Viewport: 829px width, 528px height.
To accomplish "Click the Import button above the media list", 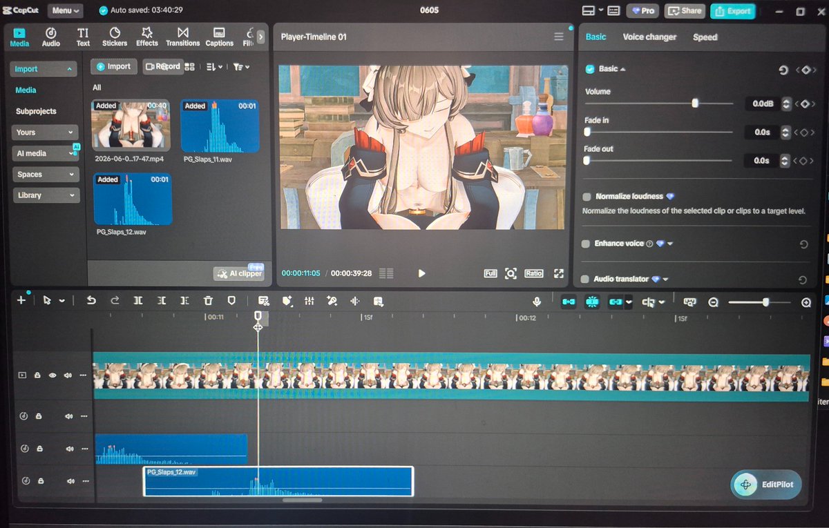I will point(113,67).
